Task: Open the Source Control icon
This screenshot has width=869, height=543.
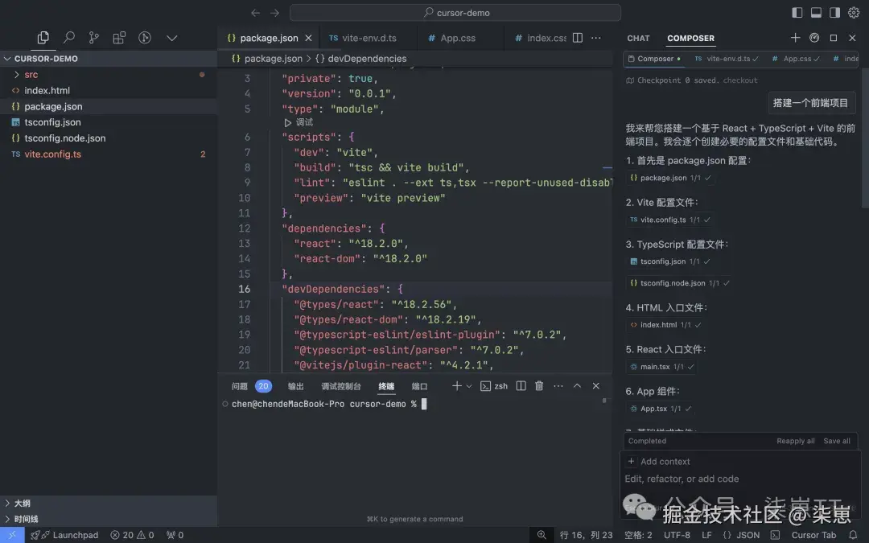Action: coord(93,38)
